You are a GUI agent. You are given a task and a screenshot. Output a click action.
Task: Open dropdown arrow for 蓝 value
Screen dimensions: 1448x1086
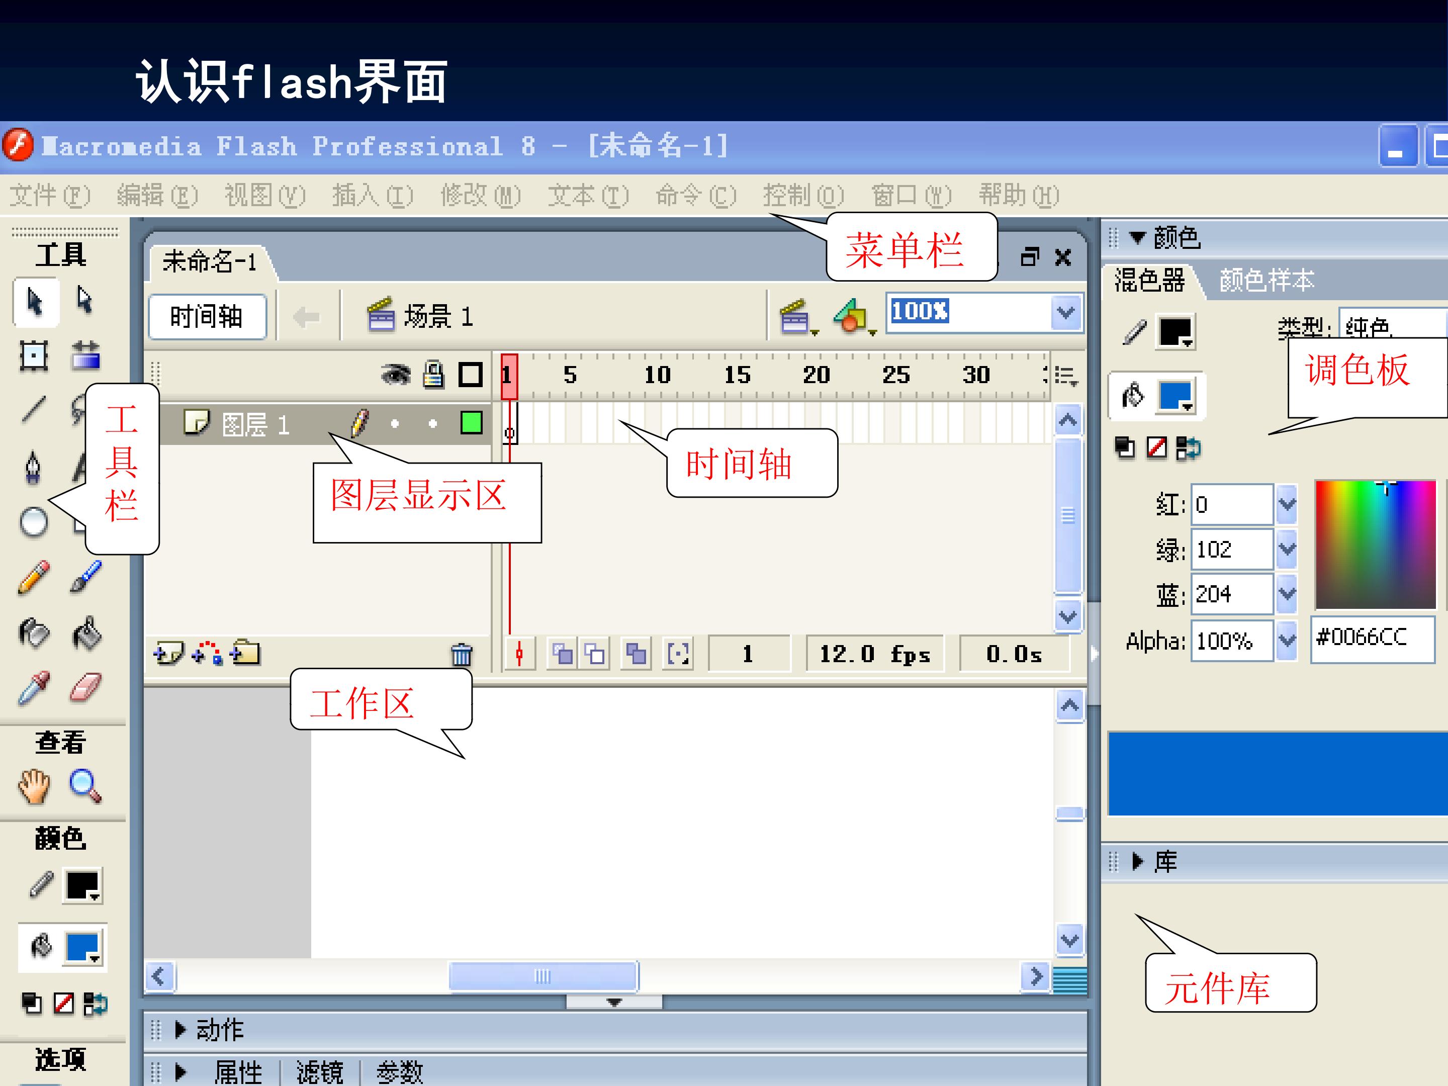pos(1286,594)
